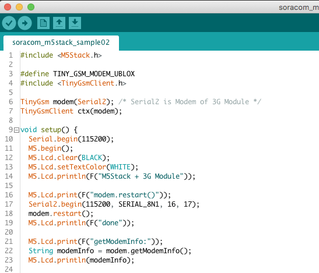Click the comment 'Serial2 is Modem of 3G Module'

click(190, 102)
